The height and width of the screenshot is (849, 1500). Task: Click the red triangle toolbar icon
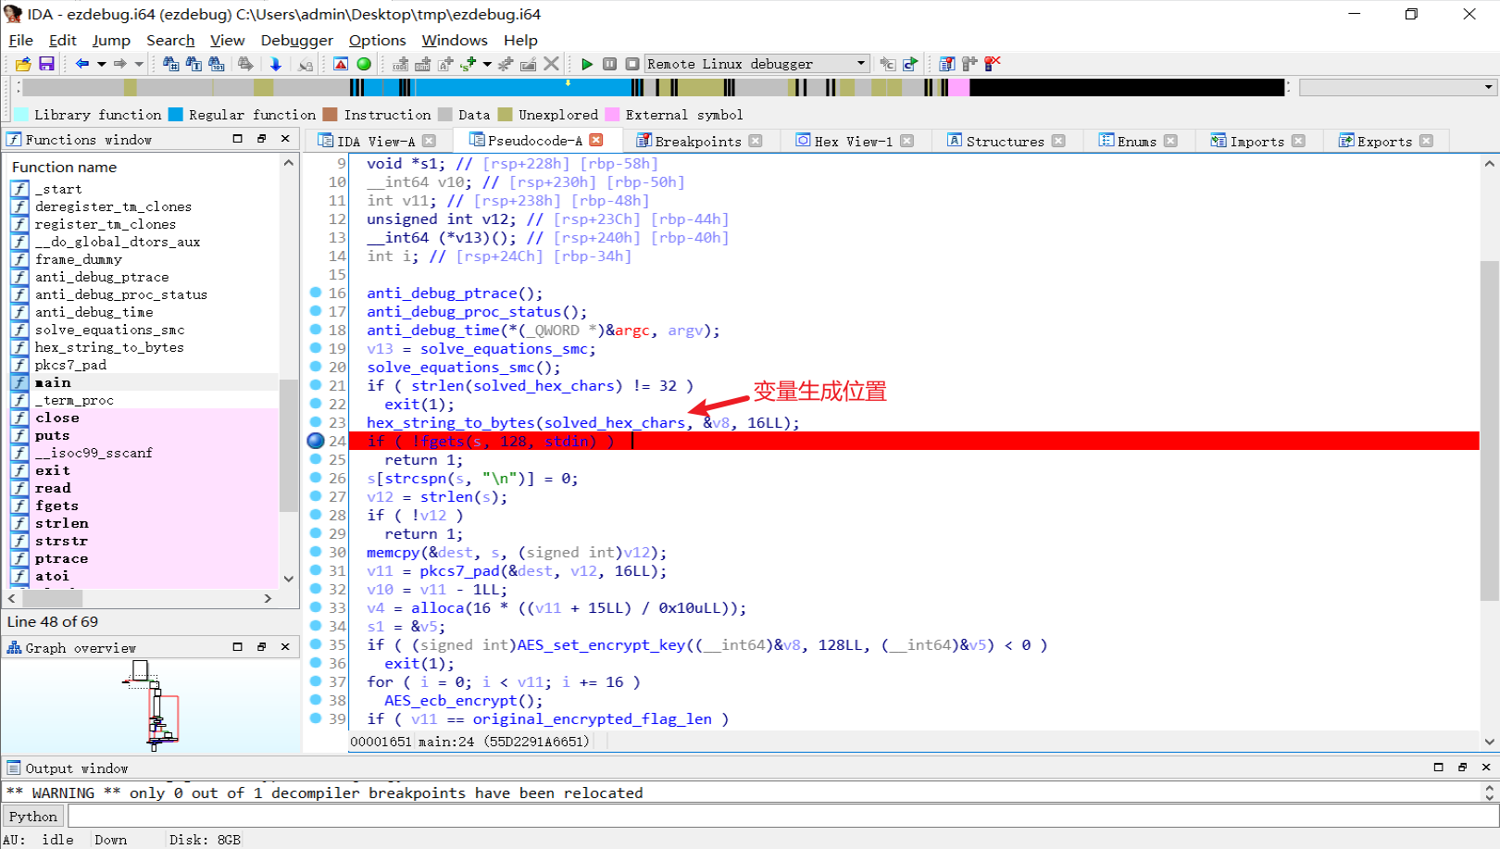point(341,64)
